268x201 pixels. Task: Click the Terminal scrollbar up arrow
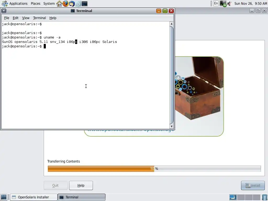click(172, 24)
